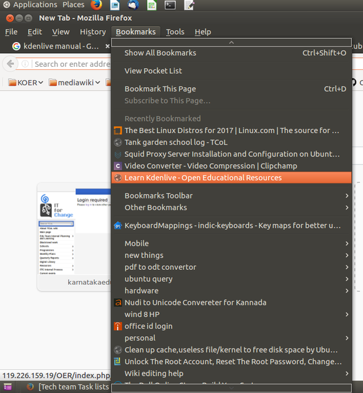Screen dimensions: 363x393
Task: Click the Linux.com bookmark favicon
Action: click(x=118, y=130)
